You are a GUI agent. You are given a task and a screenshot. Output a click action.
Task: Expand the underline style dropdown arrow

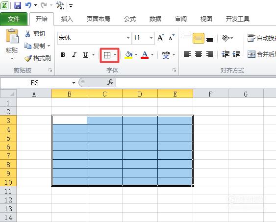point(94,55)
